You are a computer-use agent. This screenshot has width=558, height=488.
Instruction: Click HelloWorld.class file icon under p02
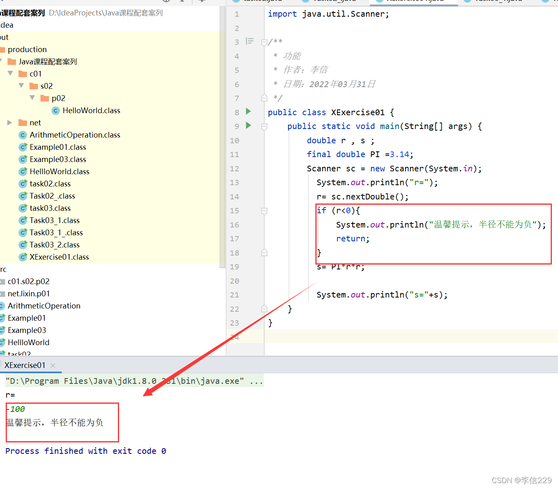(x=56, y=111)
